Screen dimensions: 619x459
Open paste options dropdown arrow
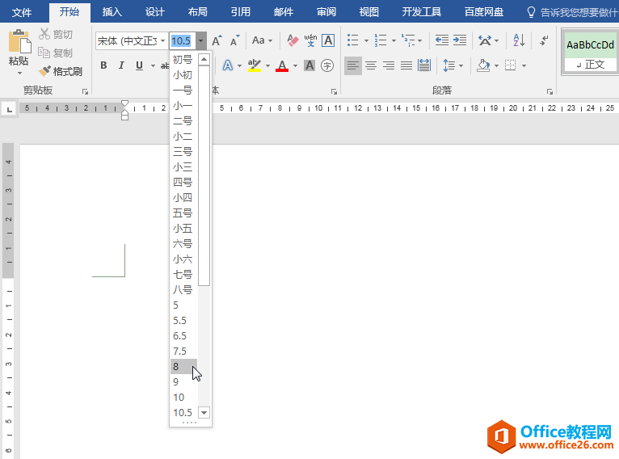click(x=19, y=73)
